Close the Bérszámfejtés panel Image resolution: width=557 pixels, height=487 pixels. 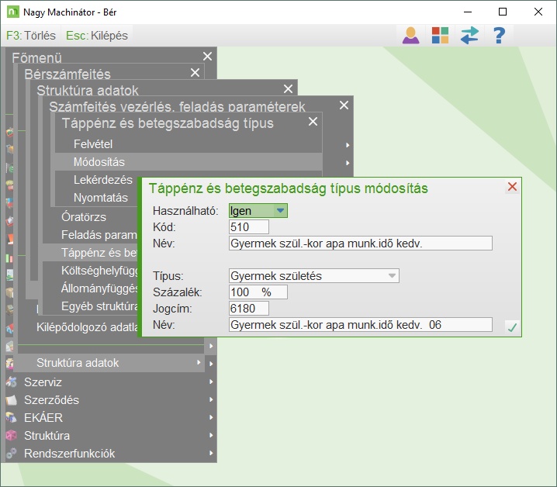[195, 72]
